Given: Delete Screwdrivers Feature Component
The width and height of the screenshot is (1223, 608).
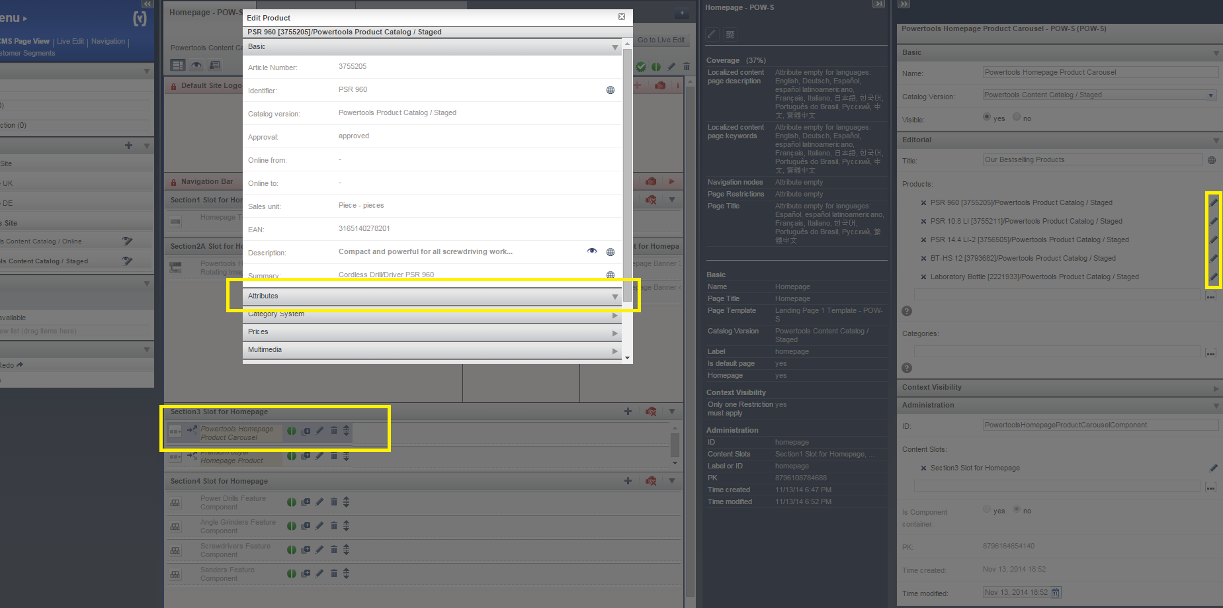Looking at the screenshot, I should click(x=334, y=549).
